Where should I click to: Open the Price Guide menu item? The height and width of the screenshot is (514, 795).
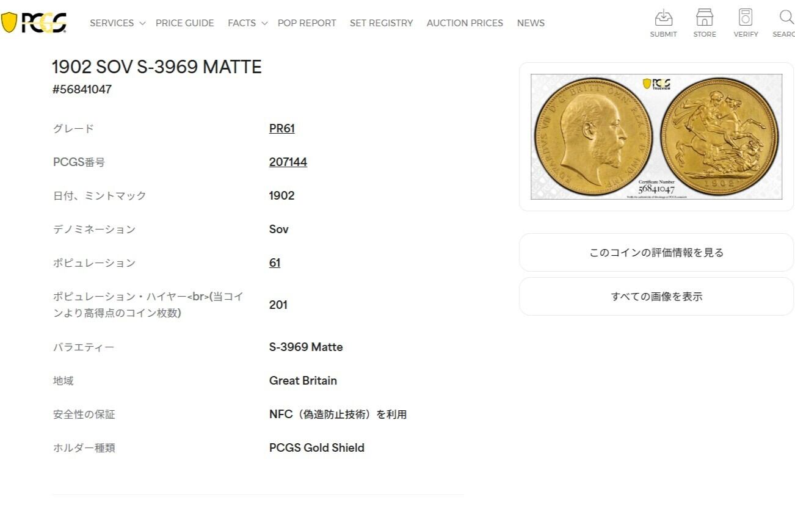[x=185, y=23]
